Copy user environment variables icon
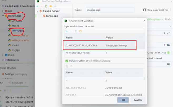The image size is (173, 107). point(76,31)
